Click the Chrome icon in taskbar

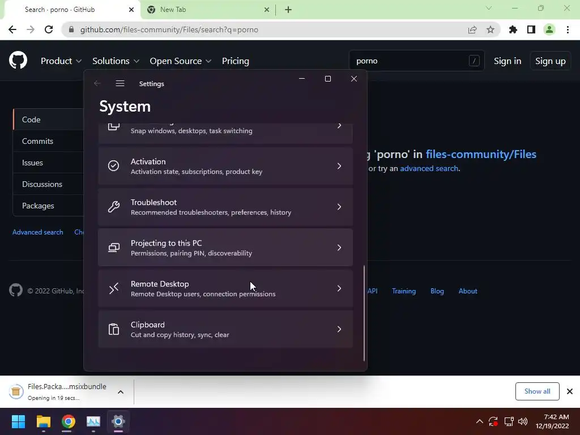point(69,421)
